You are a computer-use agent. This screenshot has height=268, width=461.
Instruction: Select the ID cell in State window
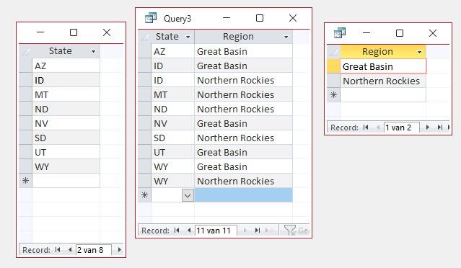click(x=66, y=80)
